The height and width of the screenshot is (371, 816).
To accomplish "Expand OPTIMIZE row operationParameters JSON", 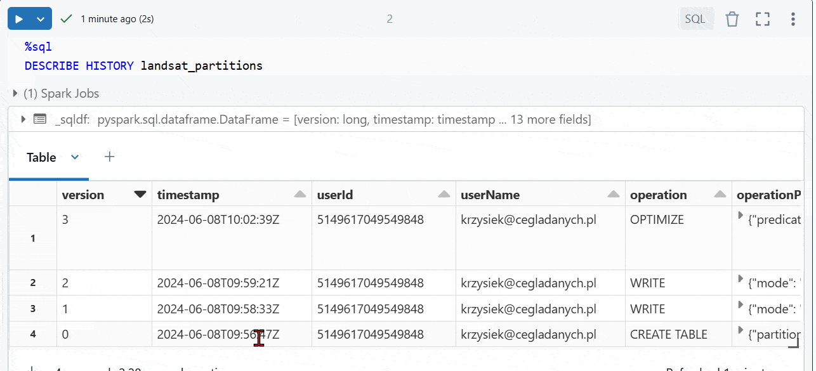I will 740,216.
